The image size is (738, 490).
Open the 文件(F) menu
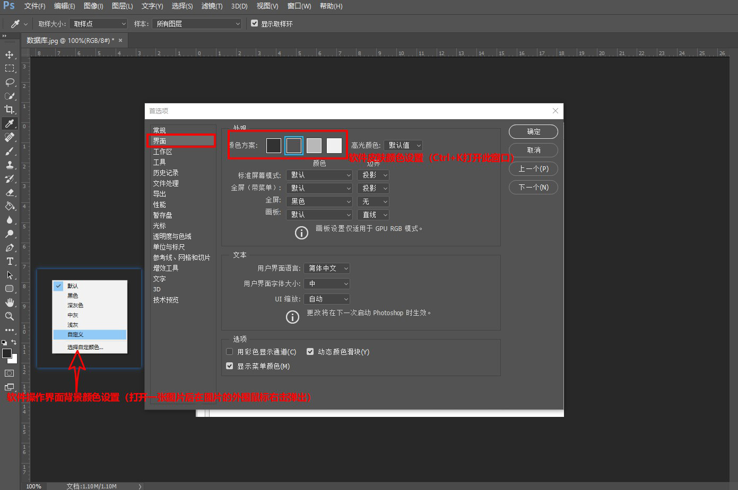[34, 6]
